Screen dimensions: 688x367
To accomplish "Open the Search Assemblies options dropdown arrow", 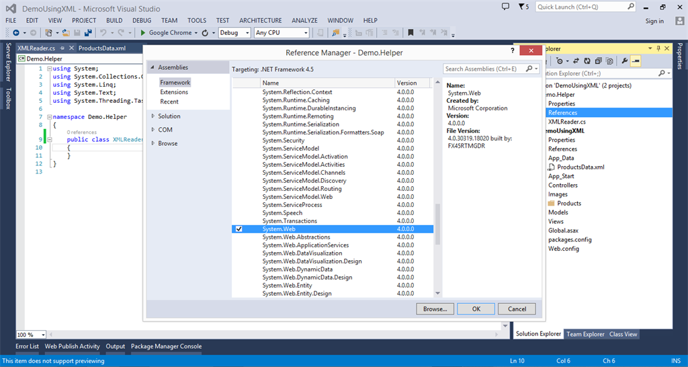I will coord(537,69).
